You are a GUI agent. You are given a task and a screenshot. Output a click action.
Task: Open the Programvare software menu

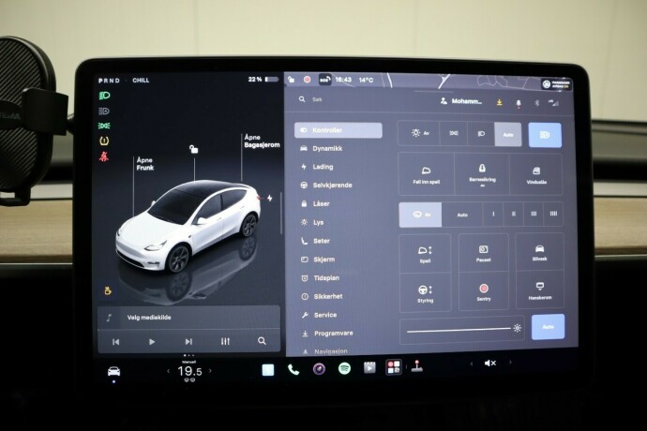(x=327, y=334)
